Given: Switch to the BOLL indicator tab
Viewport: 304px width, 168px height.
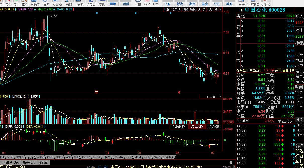Looking at the screenshot, I should click(20, 157).
